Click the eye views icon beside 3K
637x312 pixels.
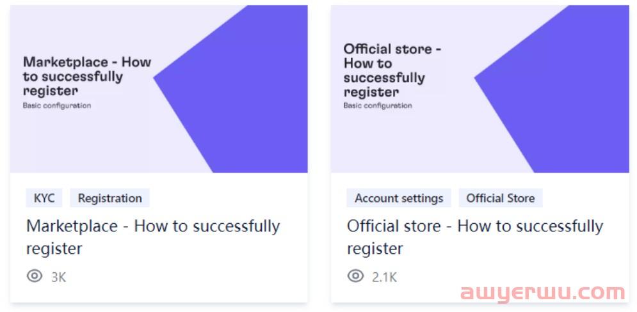(35, 277)
